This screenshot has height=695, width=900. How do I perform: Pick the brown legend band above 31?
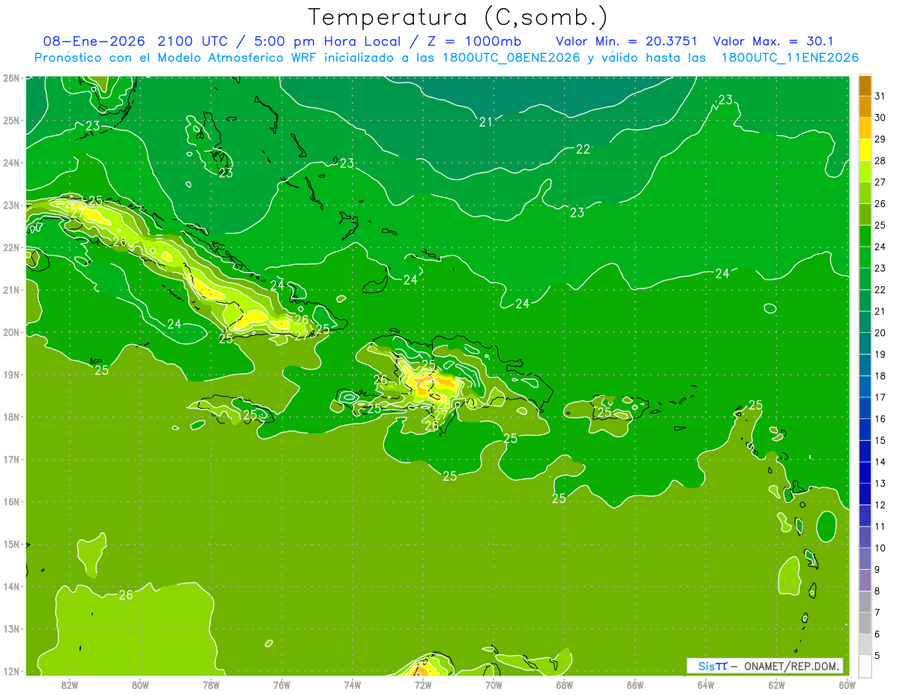click(x=865, y=85)
